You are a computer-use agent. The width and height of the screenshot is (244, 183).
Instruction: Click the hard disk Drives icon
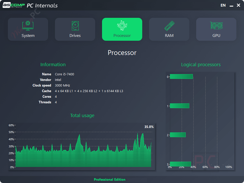(x=75, y=26)
